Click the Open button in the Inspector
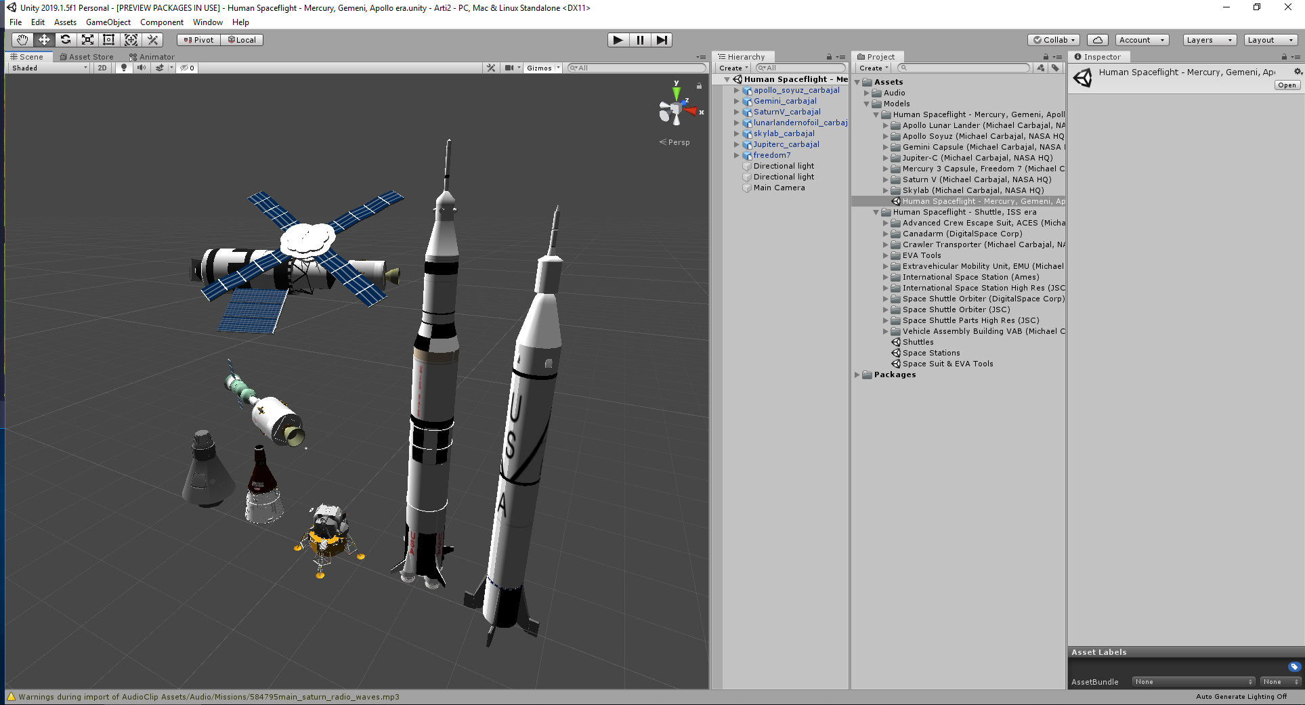Image resolution: width=1305 pixels, height=705 pixels. tap(1286, 85)
